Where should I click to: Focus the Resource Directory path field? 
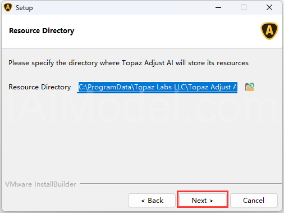157,87
